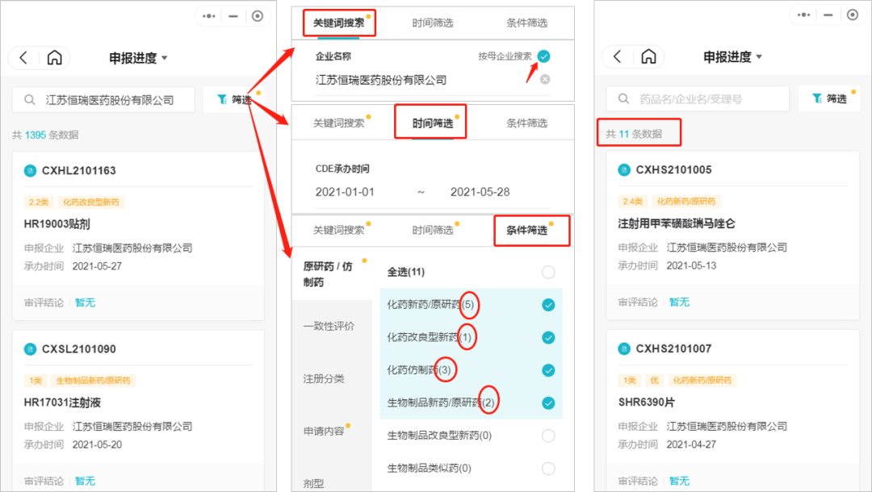The height and width of the screenshot is (492, 872).
Task: Click 2.4类 tag on CXHS2101005
Action: coord(632,201)
